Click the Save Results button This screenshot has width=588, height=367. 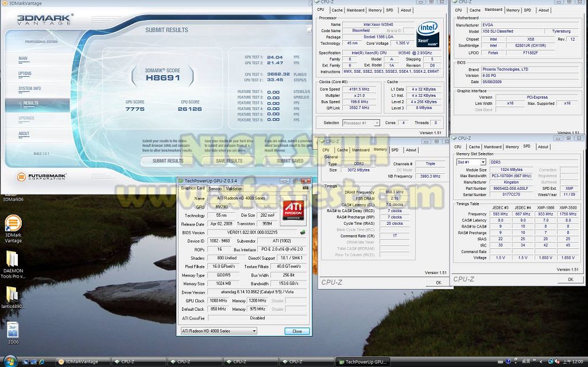coord(229,161)
